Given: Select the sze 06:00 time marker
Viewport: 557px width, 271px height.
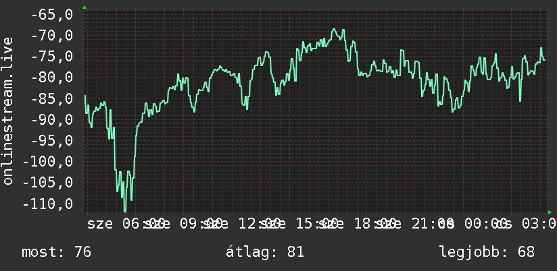Looking at the screenshot, I should pos(126,224).
